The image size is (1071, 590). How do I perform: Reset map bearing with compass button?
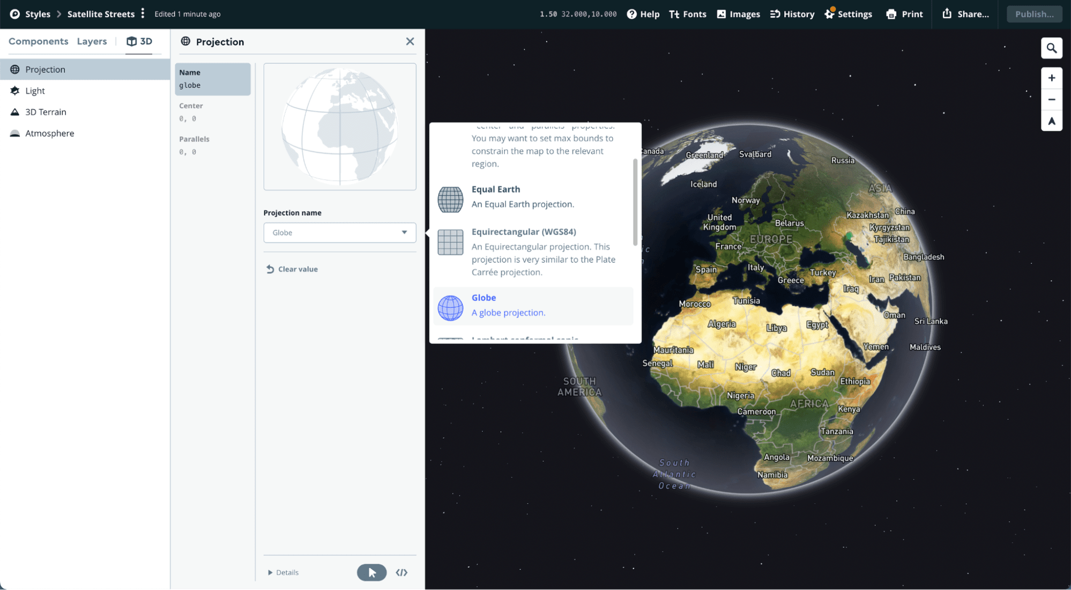(1052, 121)
